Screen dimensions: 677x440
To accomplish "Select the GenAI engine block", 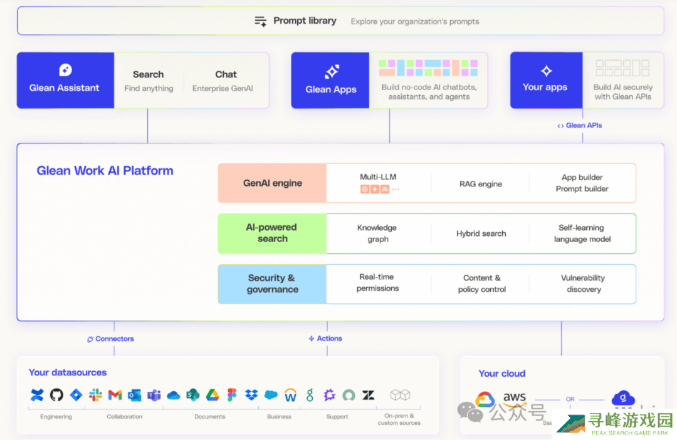I will click(x=272, y=183).
